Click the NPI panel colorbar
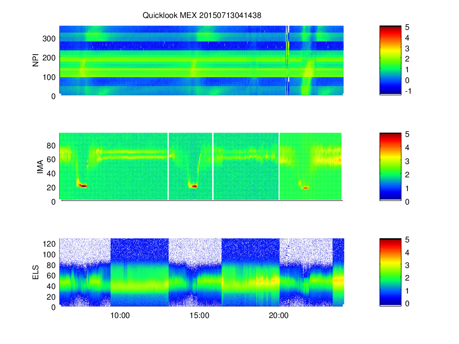 (x=390, y=60)
